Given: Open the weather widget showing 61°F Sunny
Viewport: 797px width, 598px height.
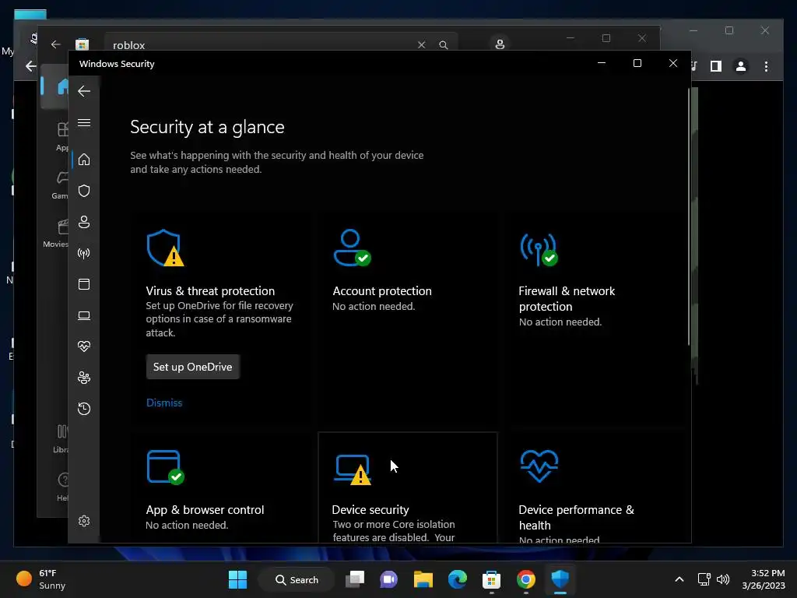Looking at the screenshot, I should [x=40, y=579].
